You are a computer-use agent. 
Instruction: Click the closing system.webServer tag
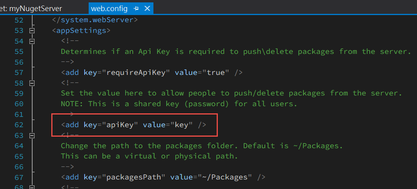click(x=95, y=20)
